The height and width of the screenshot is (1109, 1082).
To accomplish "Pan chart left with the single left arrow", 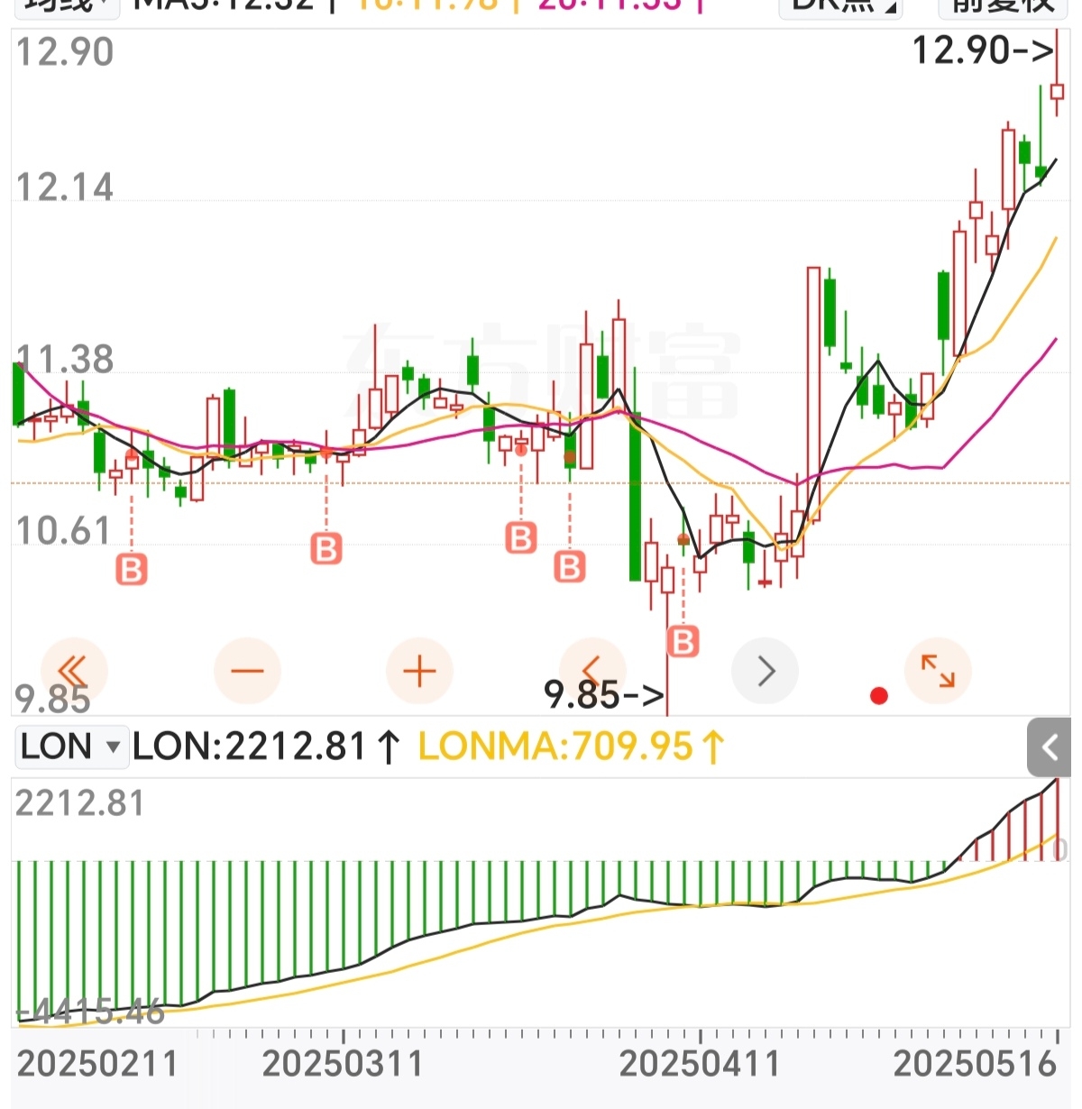I will tap(592, 671).
